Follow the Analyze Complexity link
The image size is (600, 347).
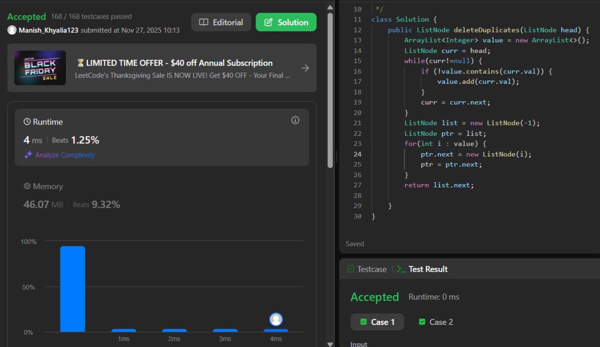pyautogui.click(x=64, y=155)
